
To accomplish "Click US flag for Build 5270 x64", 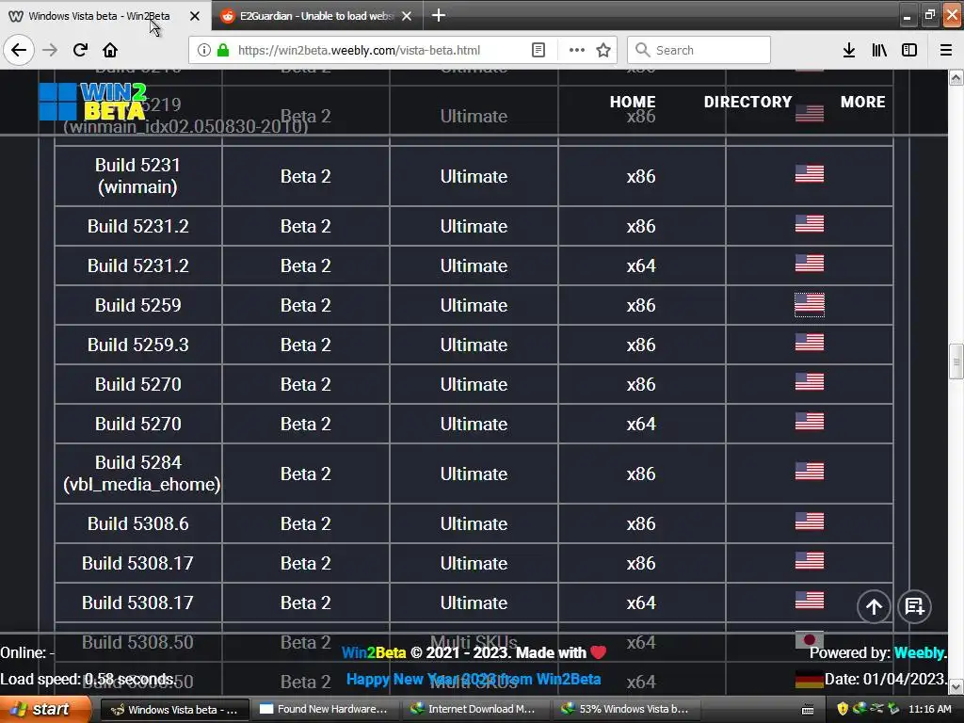I will point(809,421).
